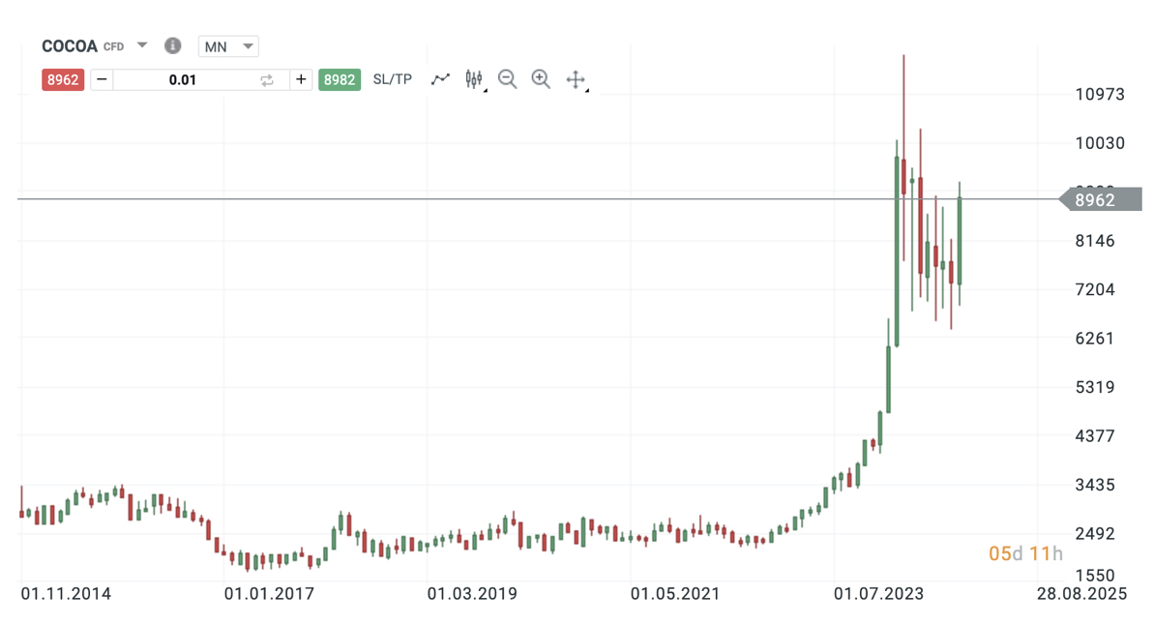Click the 01.07.2023 date label on time axis
Image resolution: width=1155 pixels, height=623 pixels.
pos(879,592)
